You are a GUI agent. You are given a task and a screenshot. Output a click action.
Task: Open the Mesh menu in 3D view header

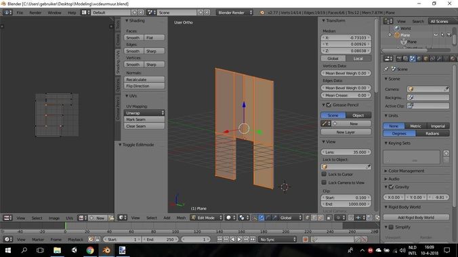tap(181, 218)
